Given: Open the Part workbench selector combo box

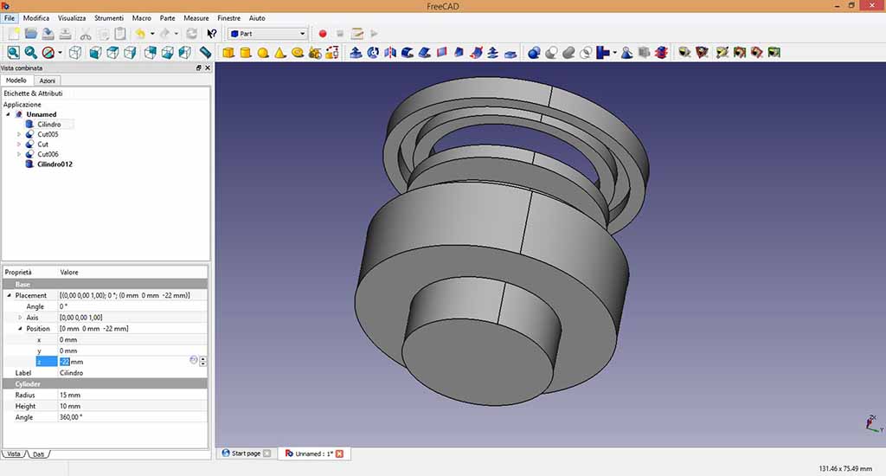Looking at the screenshot, I should pyautogui.click(x=267, y=34).
